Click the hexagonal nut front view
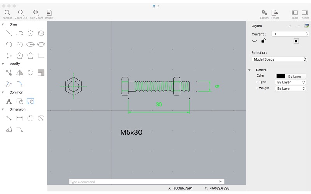 click(x=73, y=86)
